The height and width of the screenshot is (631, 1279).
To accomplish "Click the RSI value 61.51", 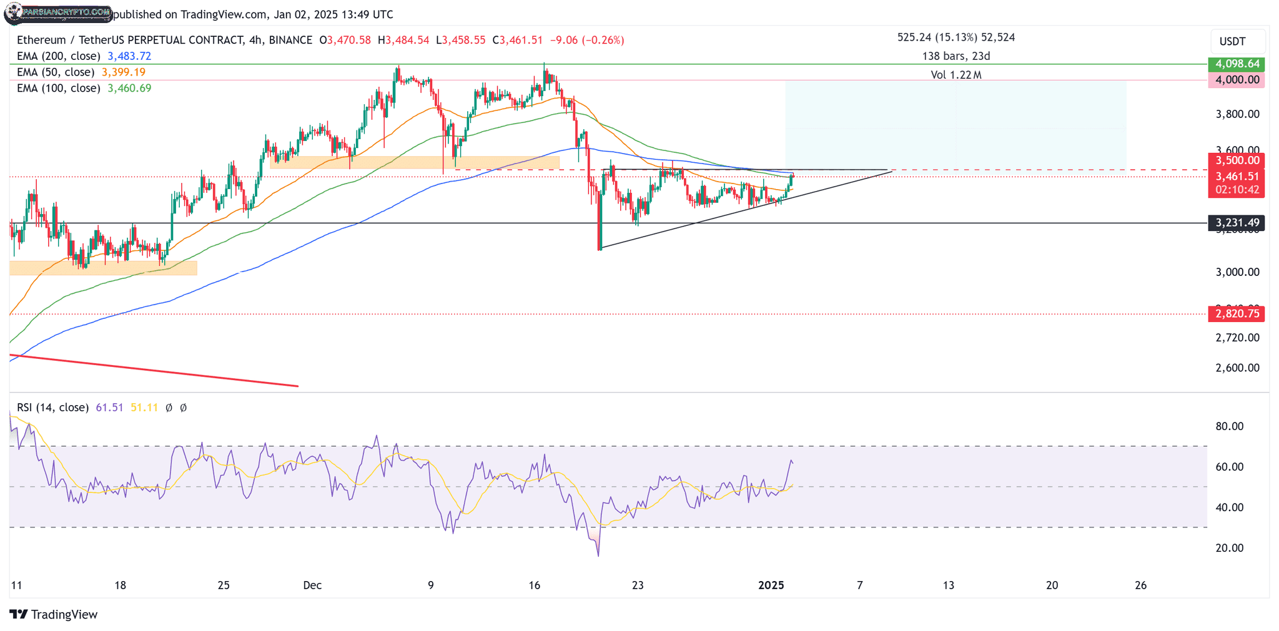I will click(x=109, y=408).
